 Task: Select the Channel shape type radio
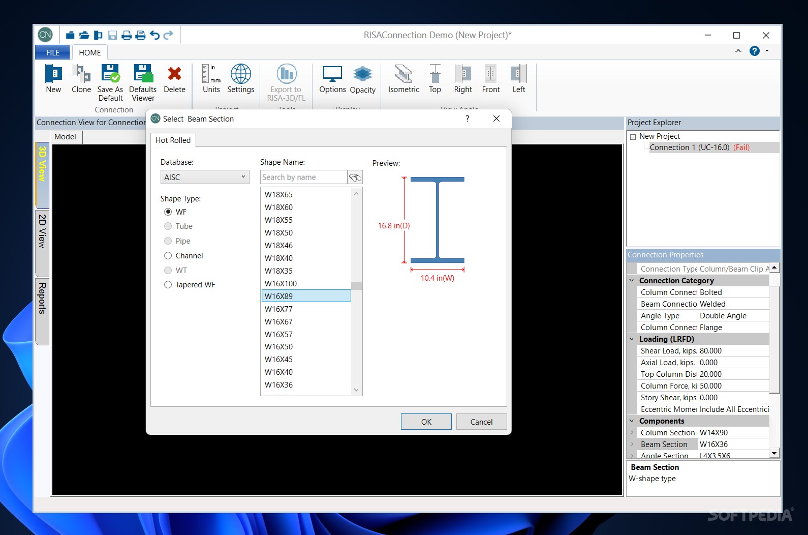(168, 255)
